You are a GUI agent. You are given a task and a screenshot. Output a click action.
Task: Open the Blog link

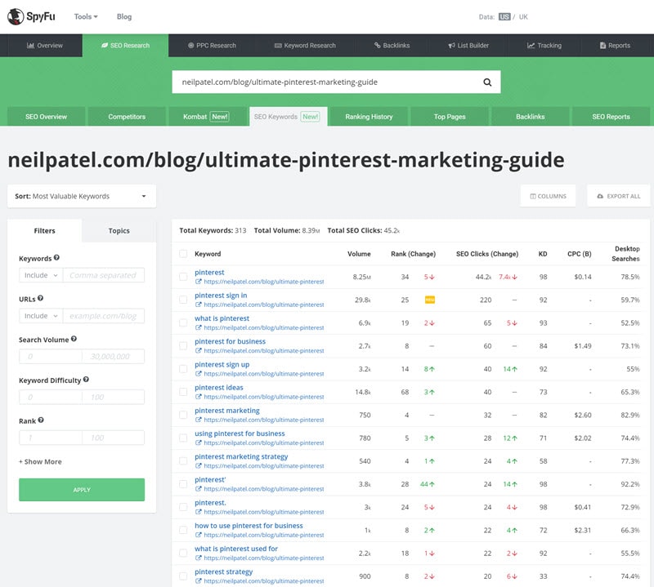click(124, 16)
